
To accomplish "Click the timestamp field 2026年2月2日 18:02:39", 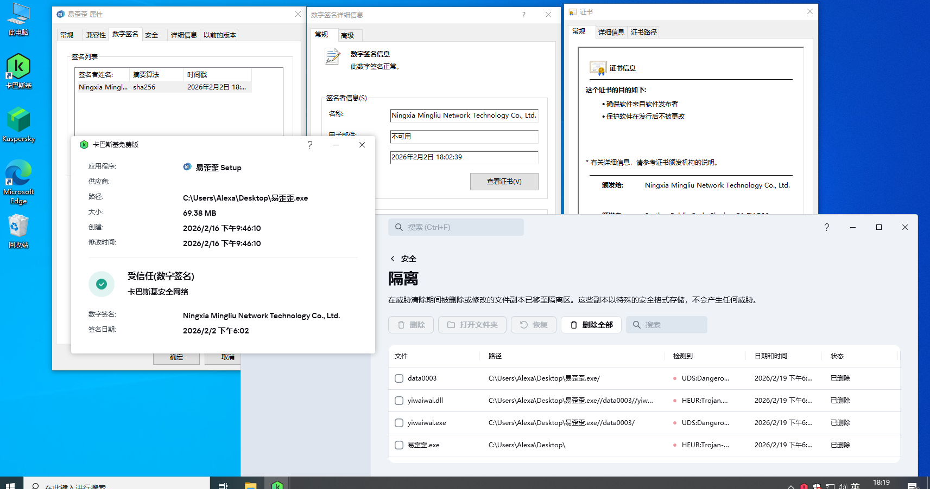I will [x=464, y=157].
